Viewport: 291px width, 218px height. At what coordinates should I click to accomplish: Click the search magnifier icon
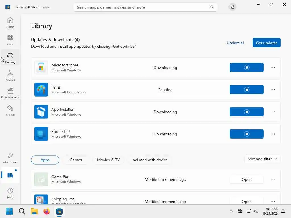tap(212, 7)
